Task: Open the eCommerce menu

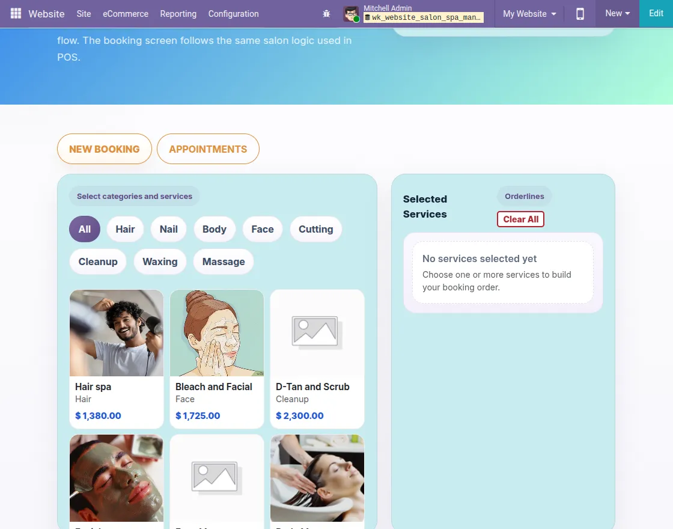Action: pyautogui.click(x=126, y=14)
